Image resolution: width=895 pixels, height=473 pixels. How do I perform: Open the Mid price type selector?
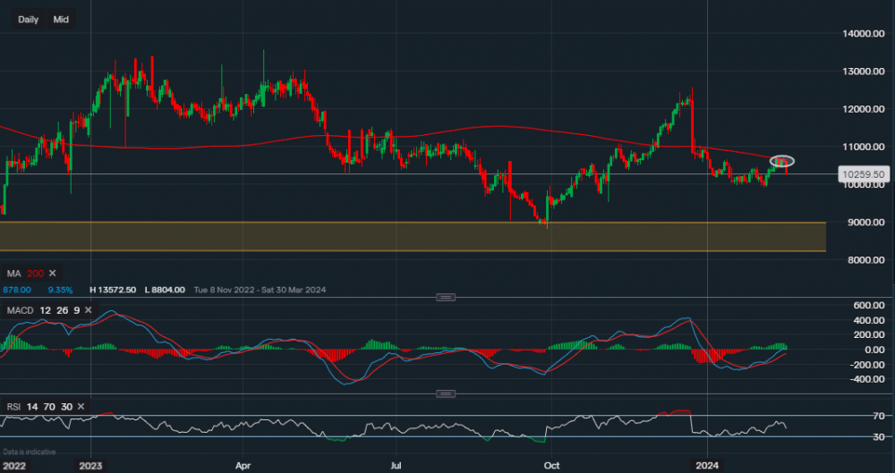click(61, 19)
